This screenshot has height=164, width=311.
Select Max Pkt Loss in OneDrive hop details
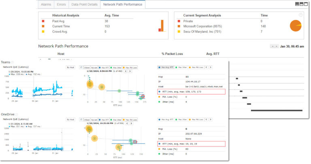(x=196, y=119)
